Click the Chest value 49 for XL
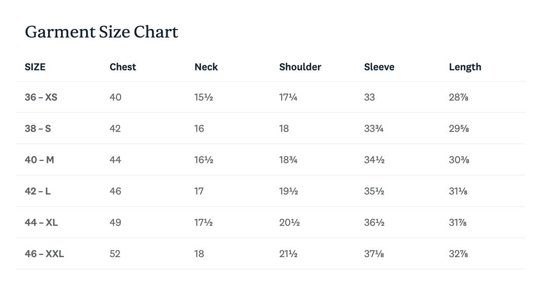Image resolution: width=547 pixels, height=295 pixels. pos(115,223)
